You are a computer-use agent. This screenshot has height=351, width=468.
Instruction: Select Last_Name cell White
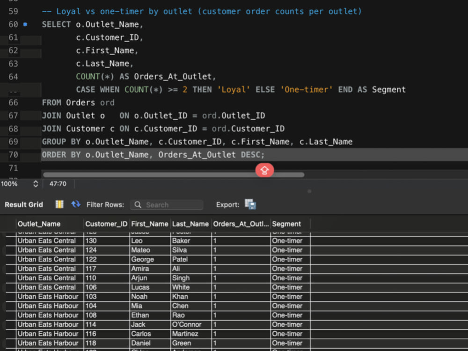191,287
